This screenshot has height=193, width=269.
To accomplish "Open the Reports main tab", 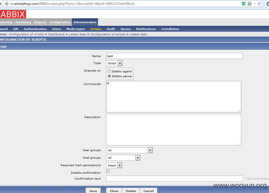I will [40, 22].
